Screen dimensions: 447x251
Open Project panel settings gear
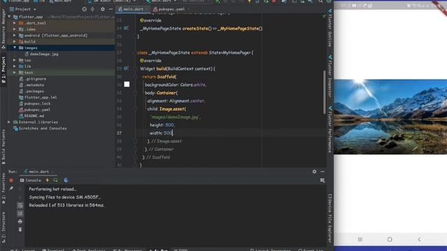click(103, 9)
